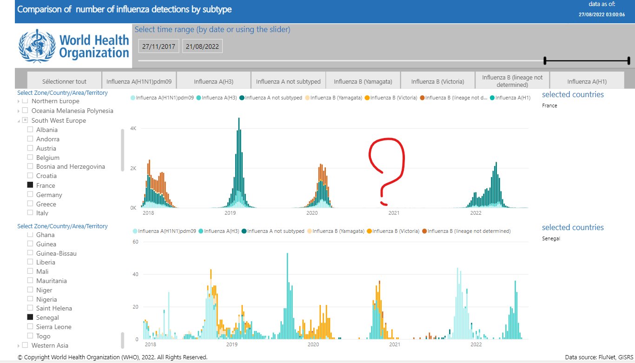Click the Data source: FluNet, GISRS text

click(599, 357)
